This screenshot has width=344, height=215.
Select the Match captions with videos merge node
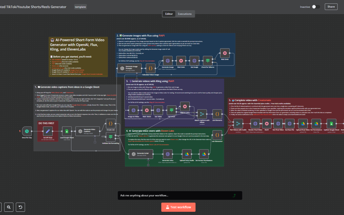click(202, 114)
